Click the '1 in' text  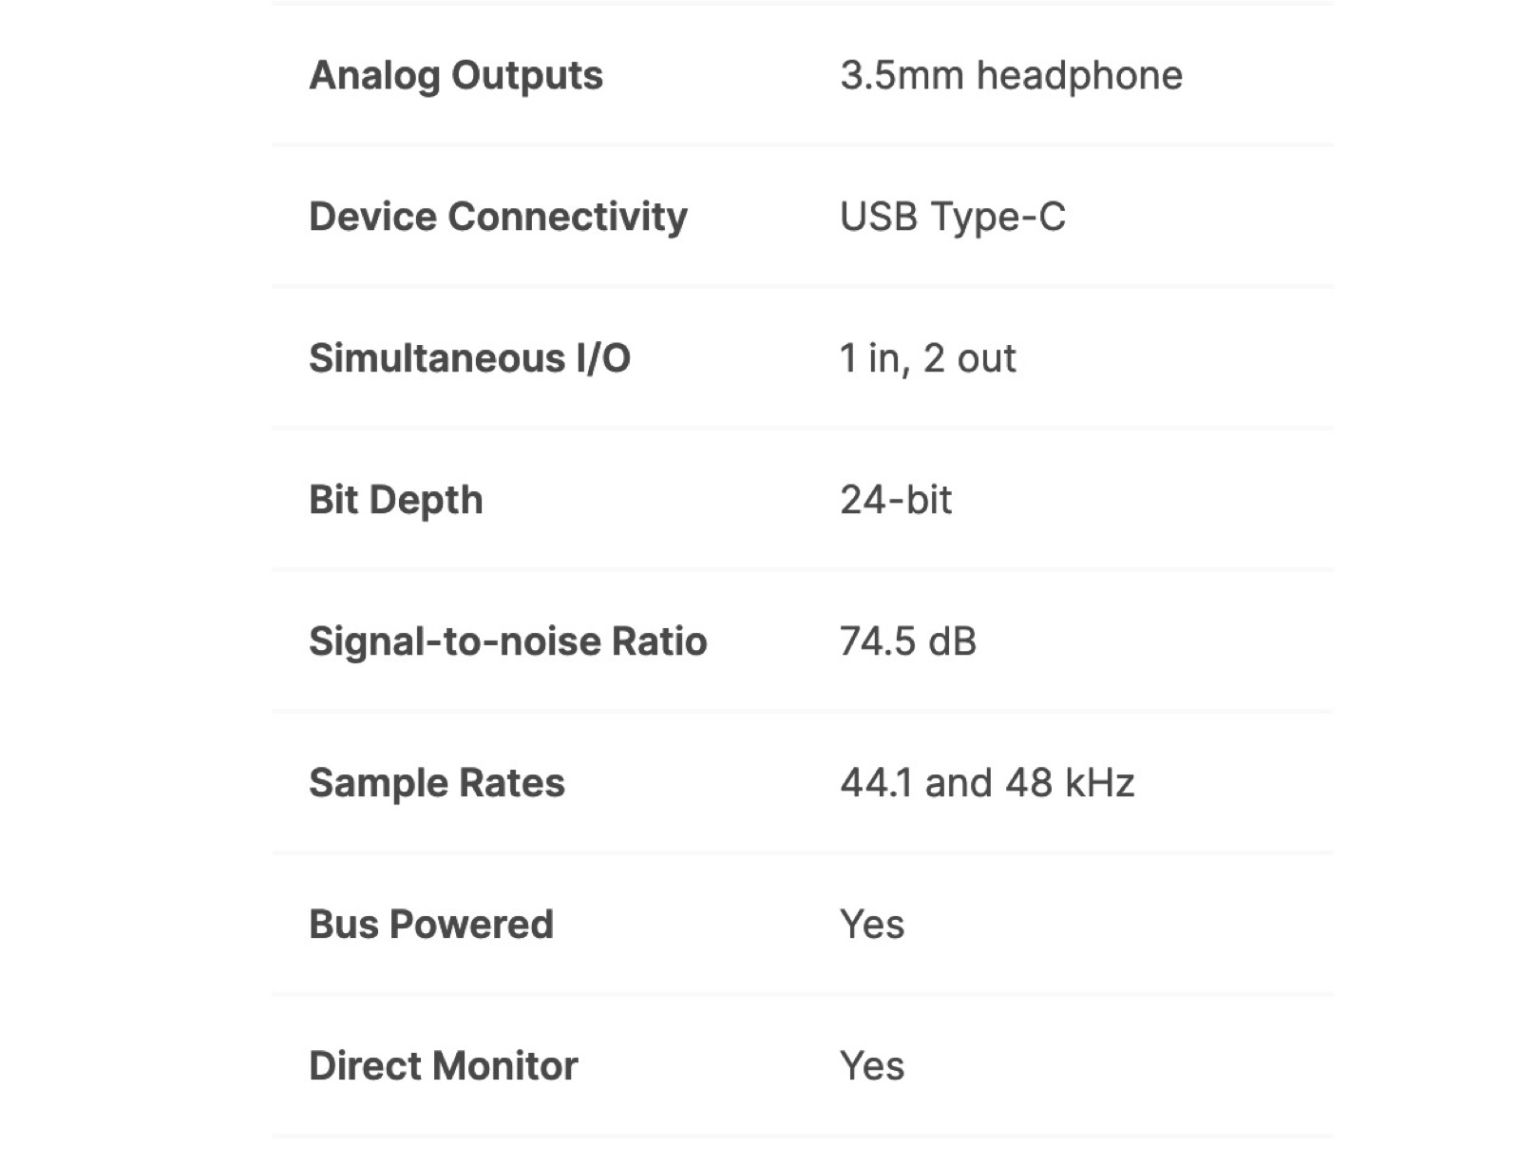point(868,359)
